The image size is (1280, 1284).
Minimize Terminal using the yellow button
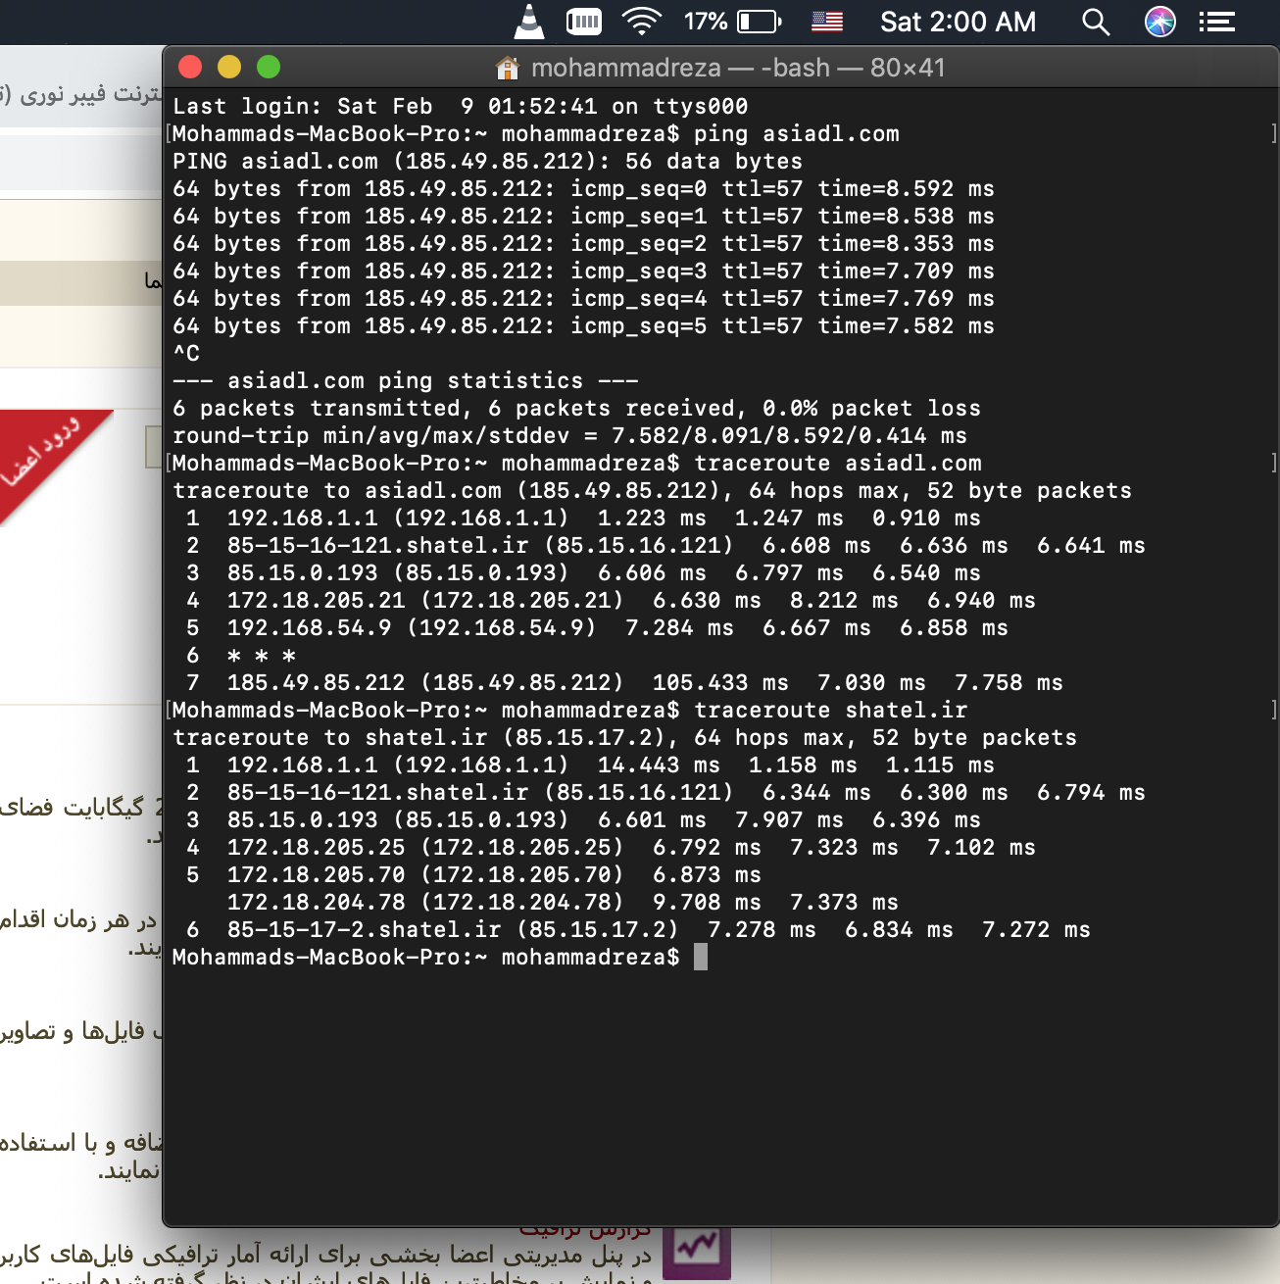229,67
